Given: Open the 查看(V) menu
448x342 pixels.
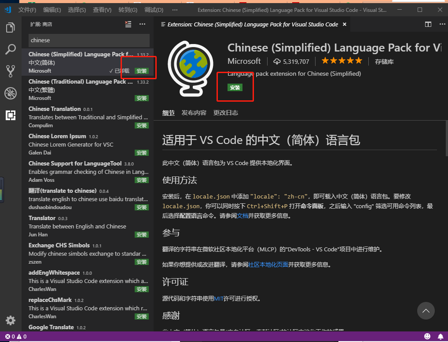Looking at the screenshot, I should click(102, 10).
